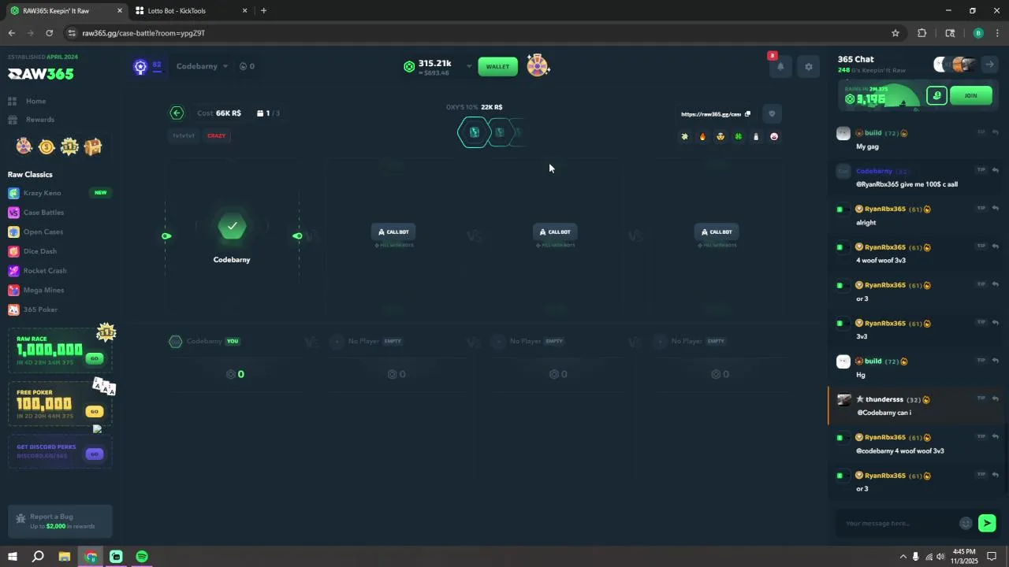Join the chat rain
The image size is (1009, 567).
tap(970, 96)
